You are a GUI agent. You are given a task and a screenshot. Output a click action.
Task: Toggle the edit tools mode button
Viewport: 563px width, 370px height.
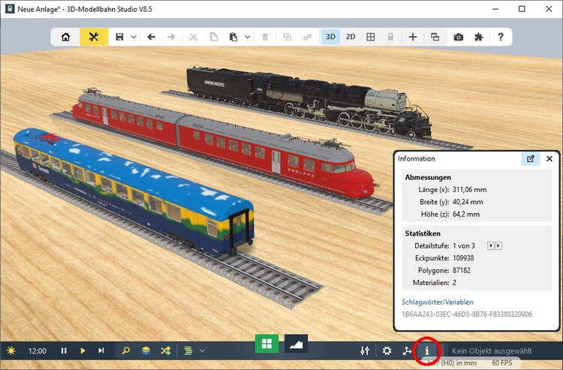click(x=94, y=37)
